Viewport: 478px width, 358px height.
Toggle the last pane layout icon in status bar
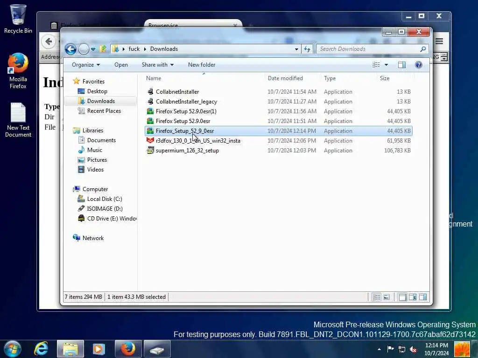click(422, 297)
